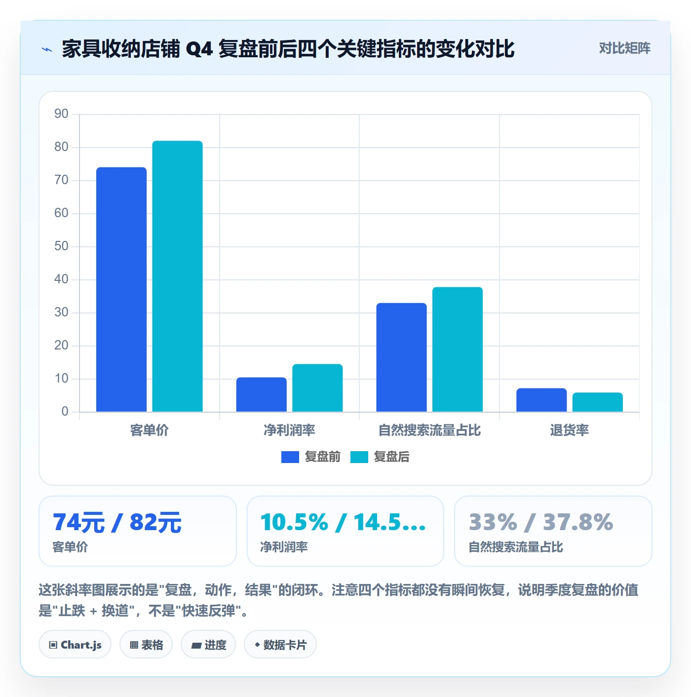Click the lightning bolt icon beside the title

47,49
